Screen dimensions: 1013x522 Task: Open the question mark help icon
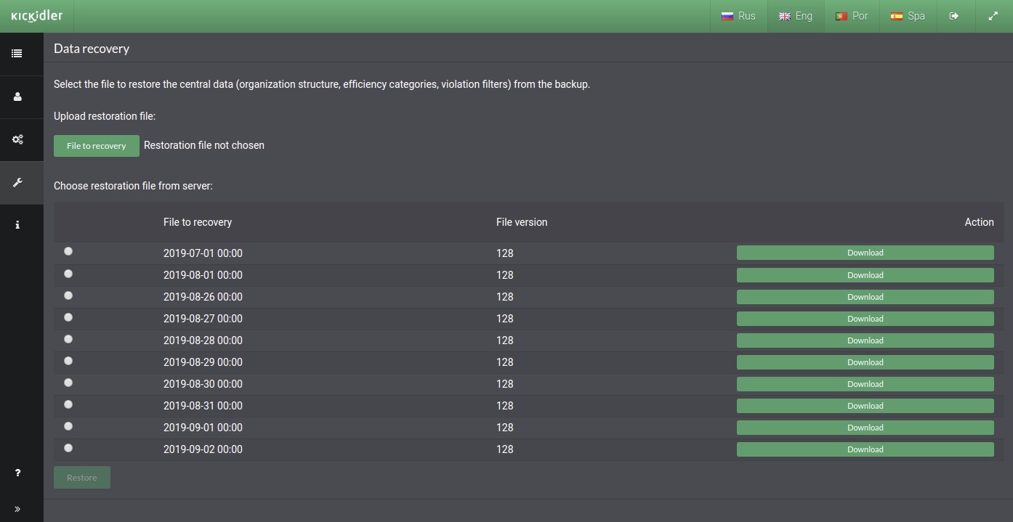click(17, 473)
